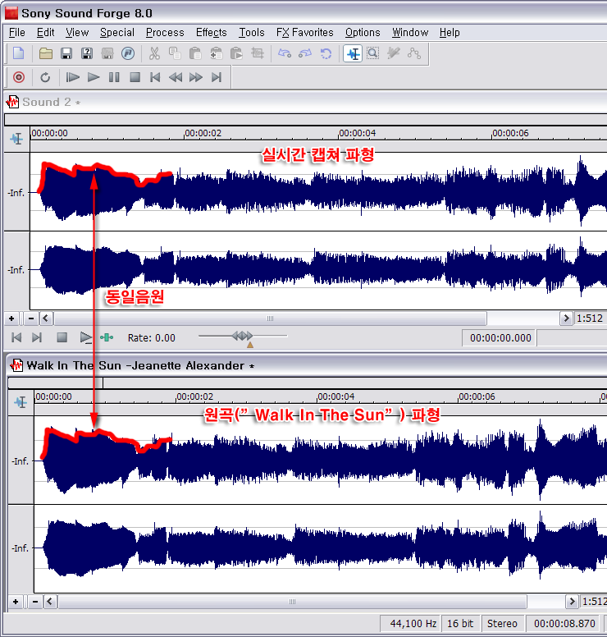
Task: Go to End in main transport
Action: (217, 77)
